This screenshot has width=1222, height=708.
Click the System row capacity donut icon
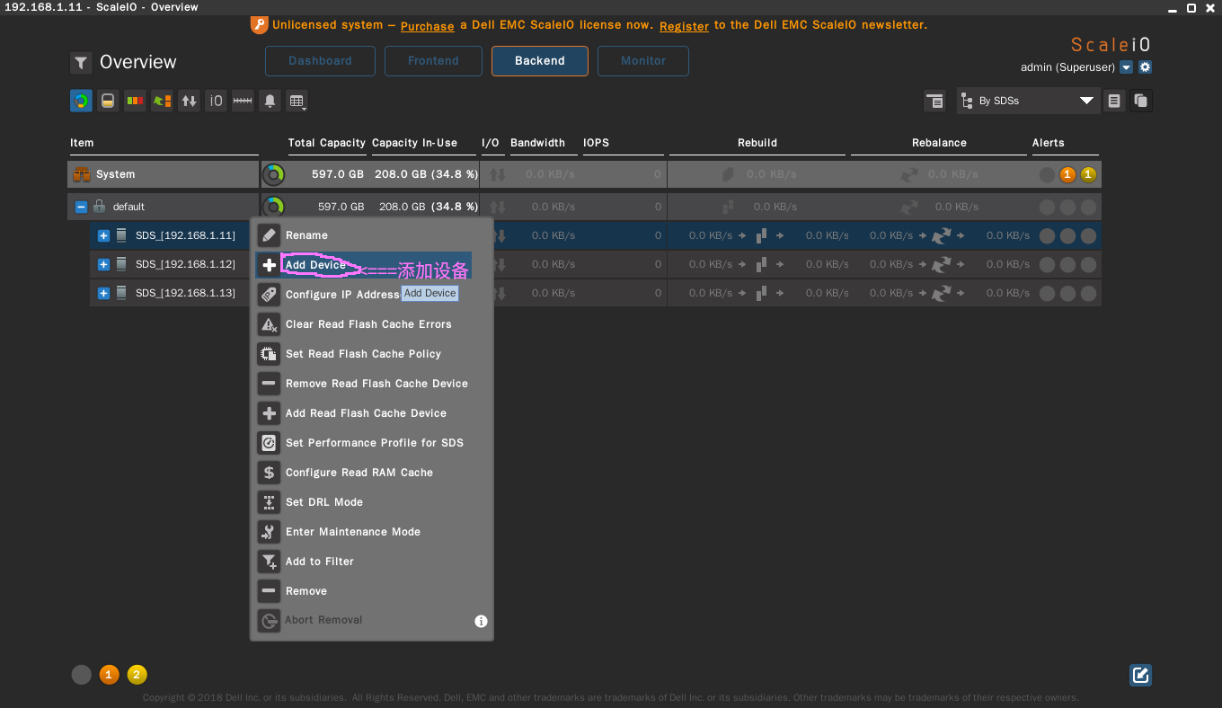click(273, 174)
